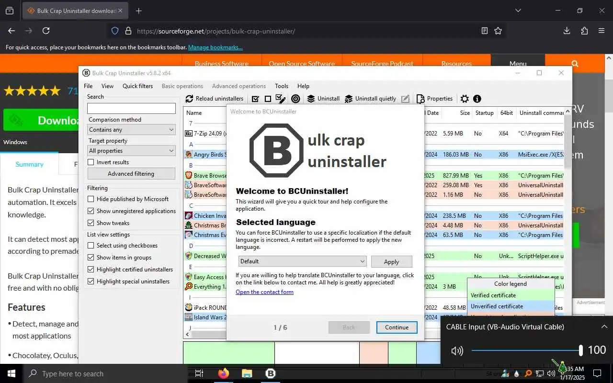Click Firefox in the Windows taskbar
The width and height of the screenshot is (613, 383).
(223, 373)
